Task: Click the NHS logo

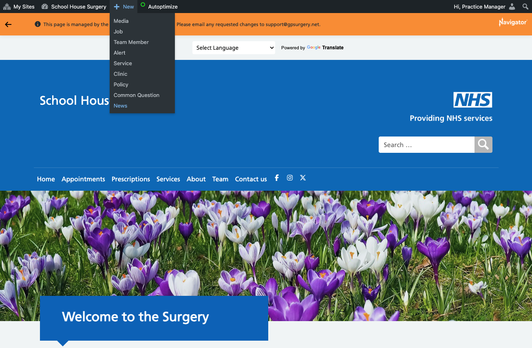Action: [x=472, y=100]
